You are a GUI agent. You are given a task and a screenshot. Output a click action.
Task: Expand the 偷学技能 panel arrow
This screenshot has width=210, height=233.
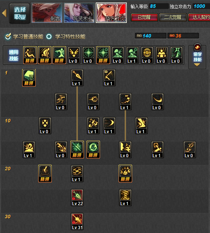click(197, 65)
